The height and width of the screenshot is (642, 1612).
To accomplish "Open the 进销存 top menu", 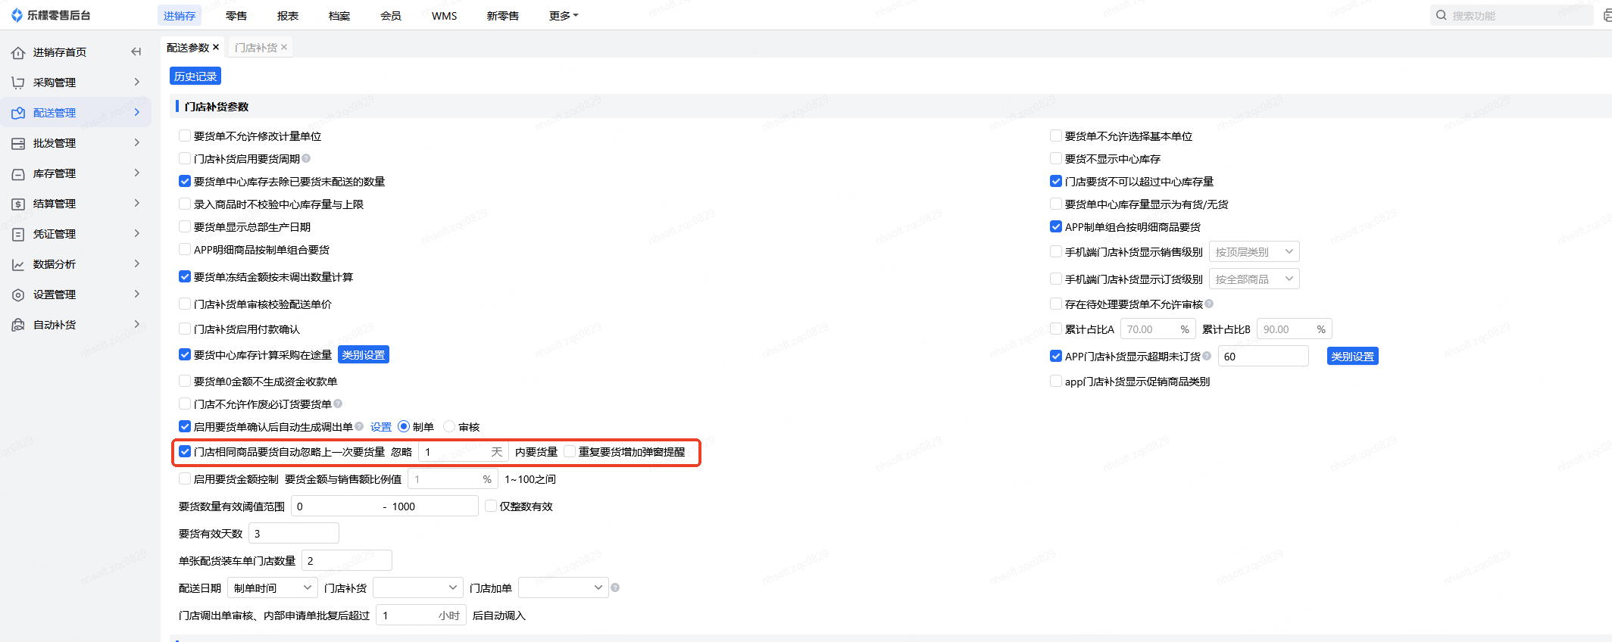I will 180,15.
